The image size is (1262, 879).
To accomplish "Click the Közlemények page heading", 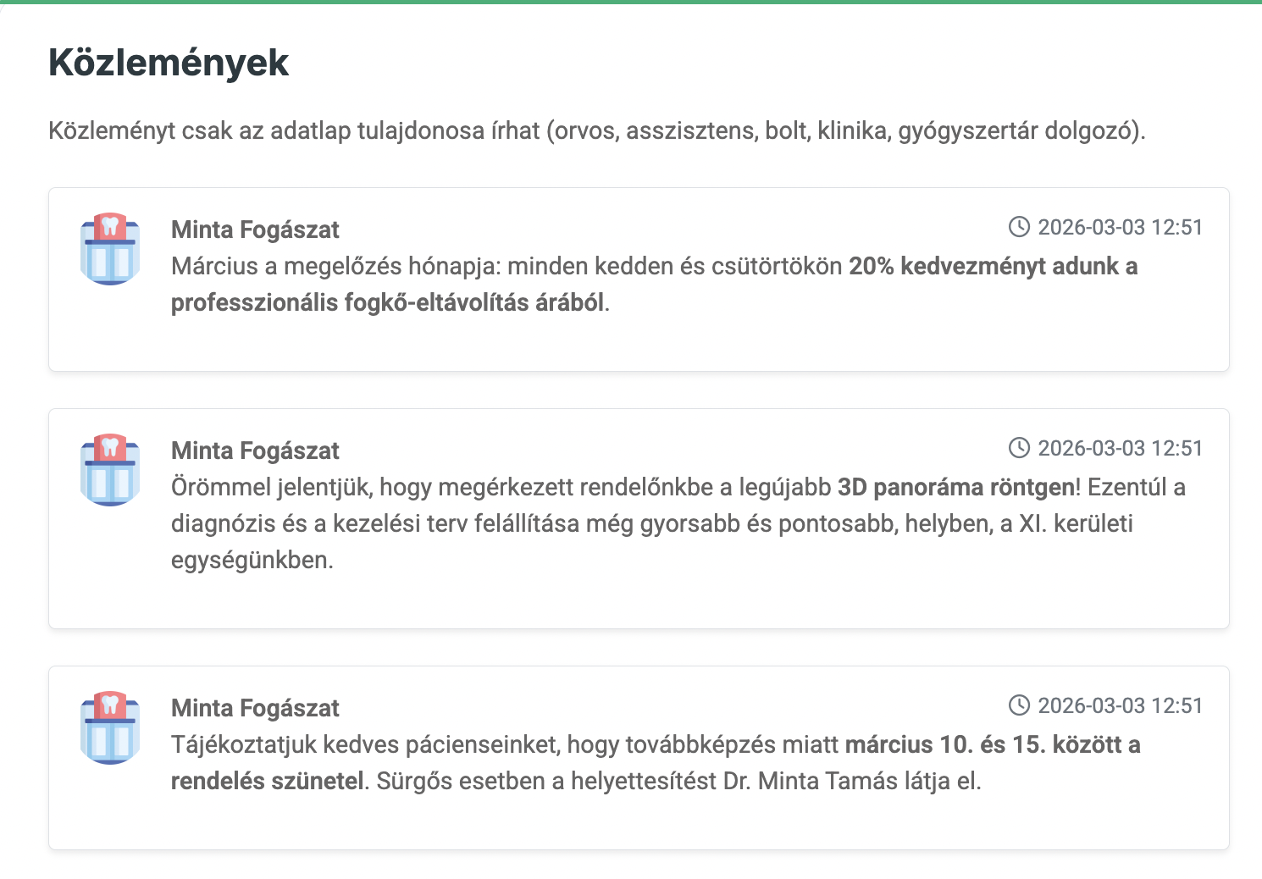I will click(168, 63).
